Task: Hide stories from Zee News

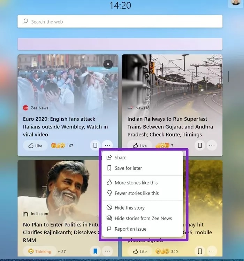Action: point(143,219)
